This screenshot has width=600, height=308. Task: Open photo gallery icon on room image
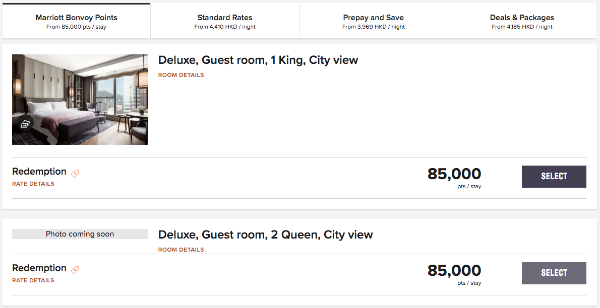pos(25,124)
